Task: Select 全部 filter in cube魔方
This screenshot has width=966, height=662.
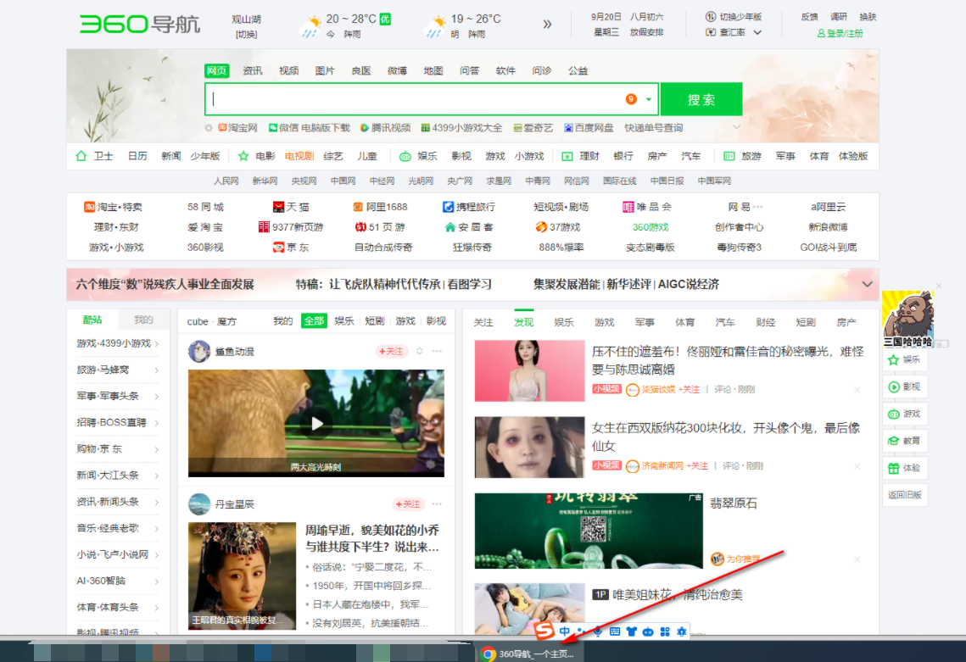Action: (314, 321)
